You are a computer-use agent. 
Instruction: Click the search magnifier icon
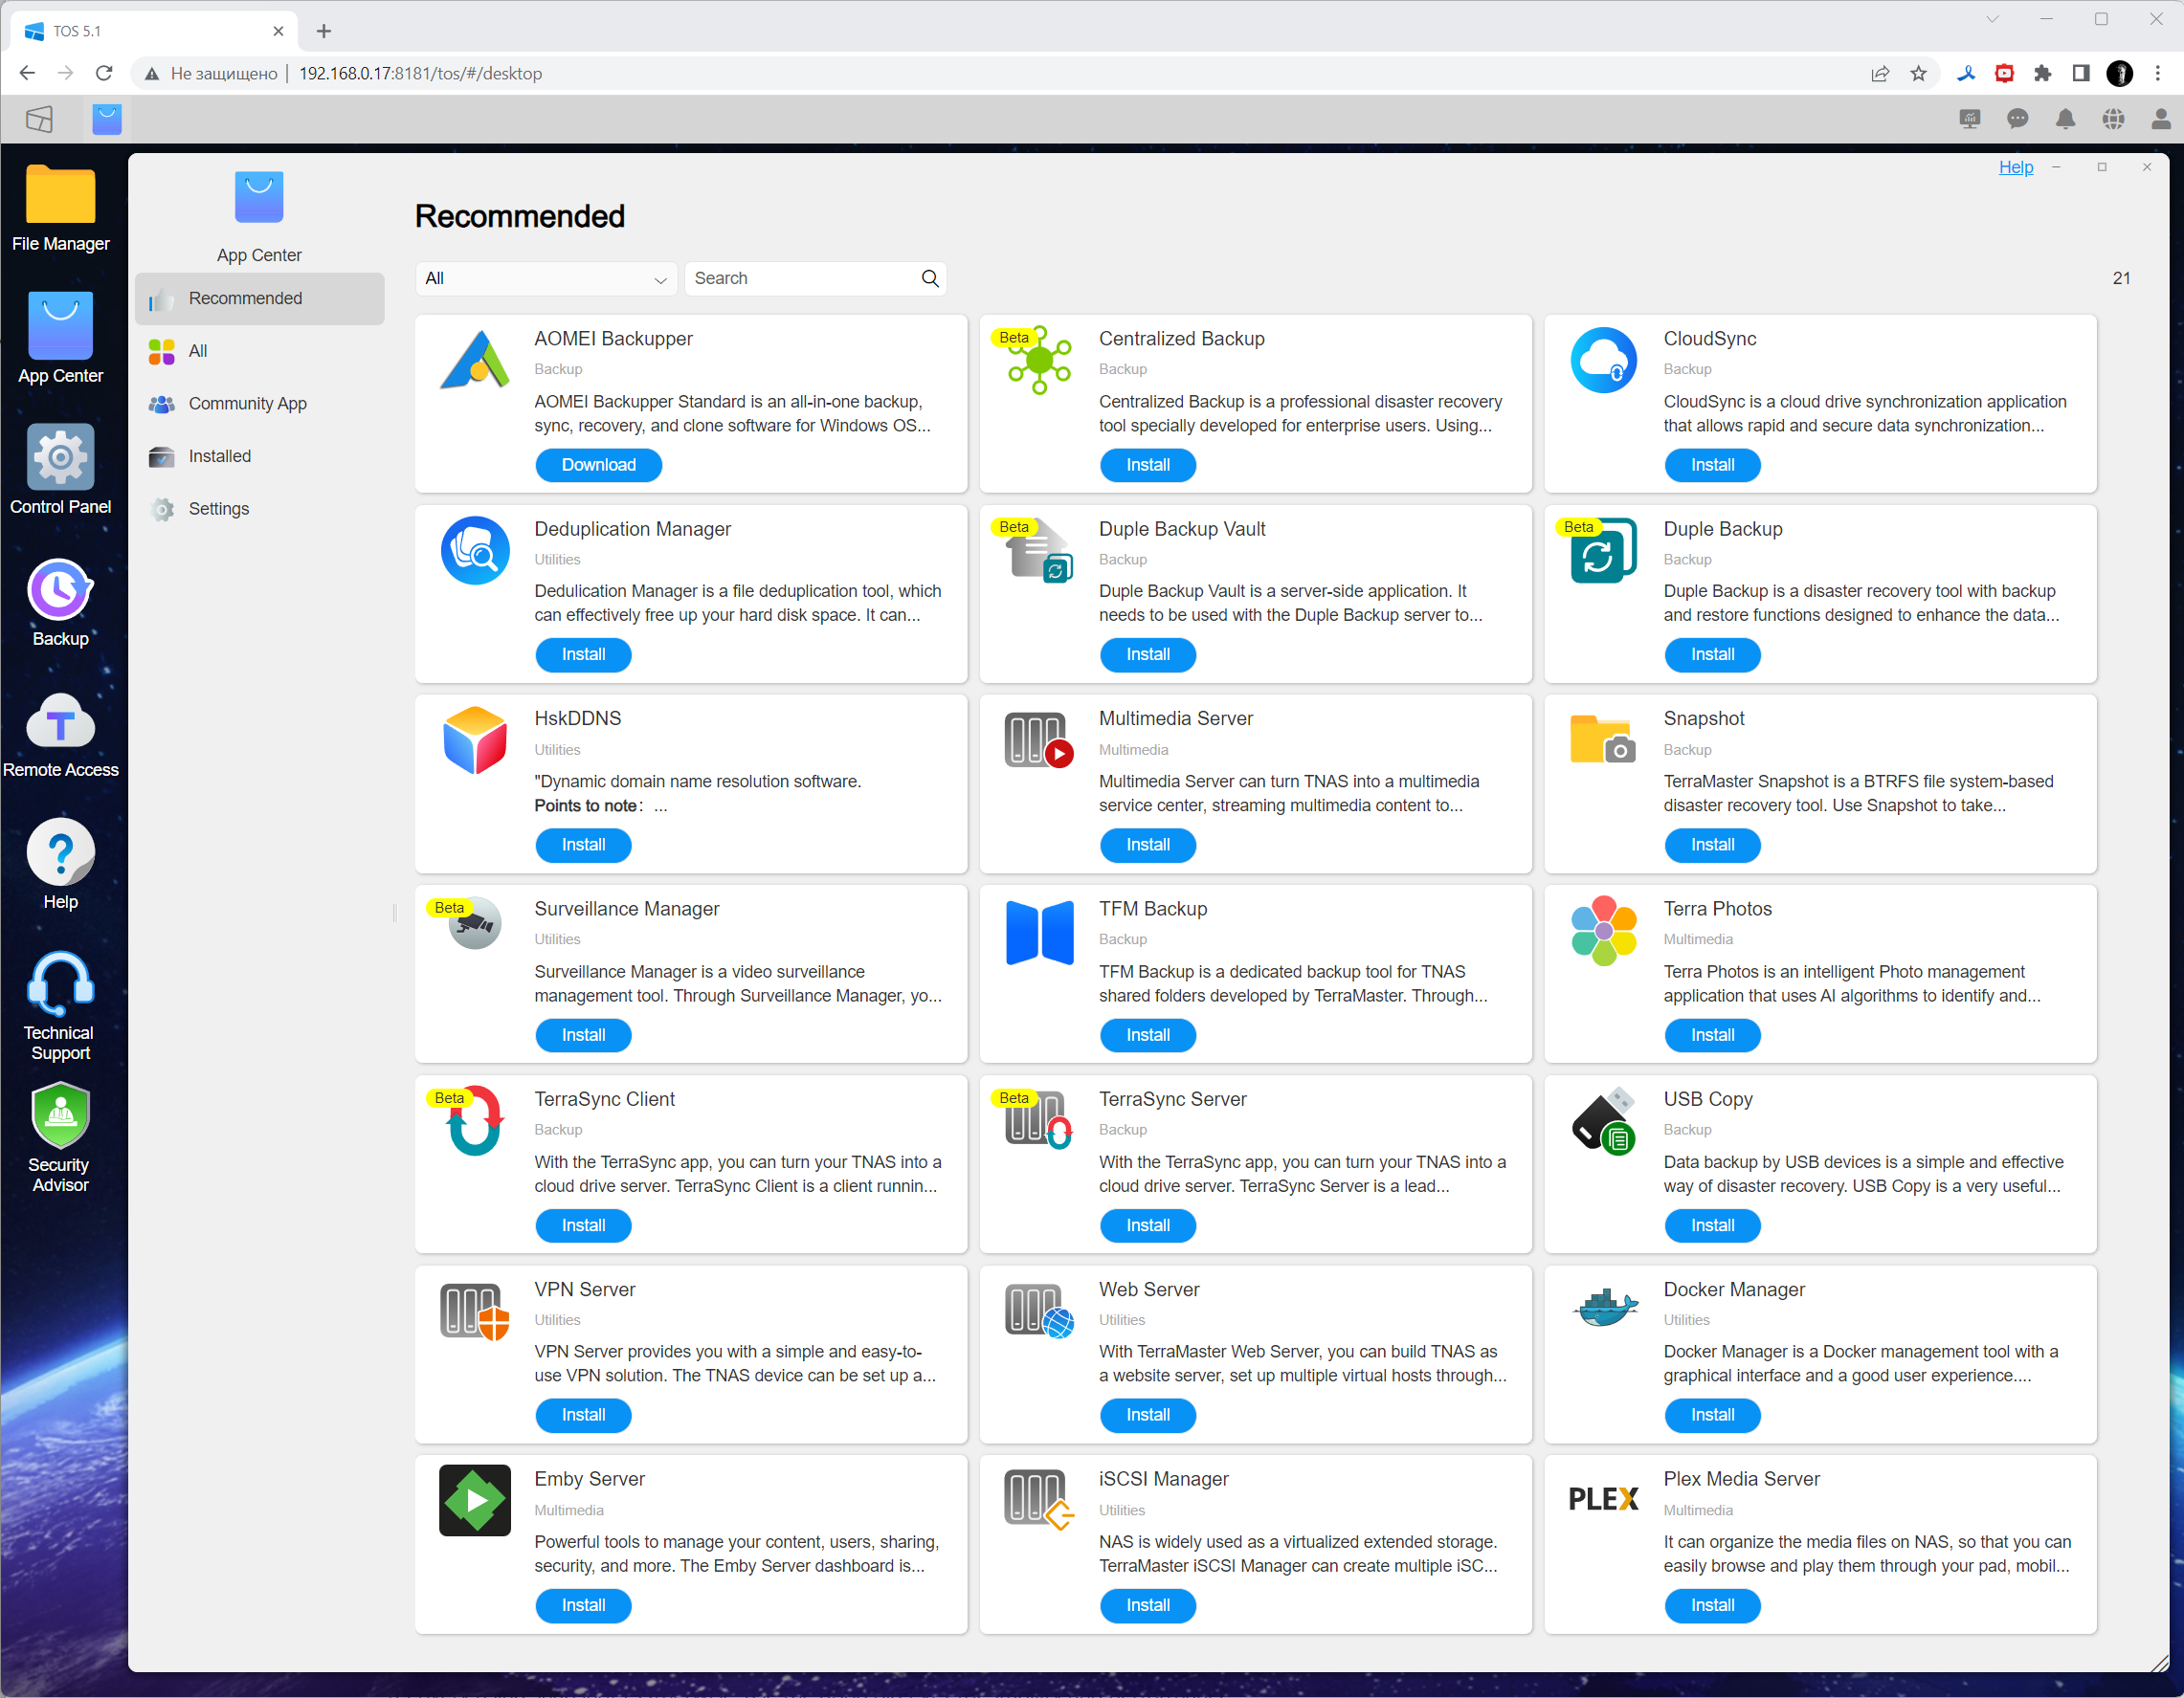930,278
